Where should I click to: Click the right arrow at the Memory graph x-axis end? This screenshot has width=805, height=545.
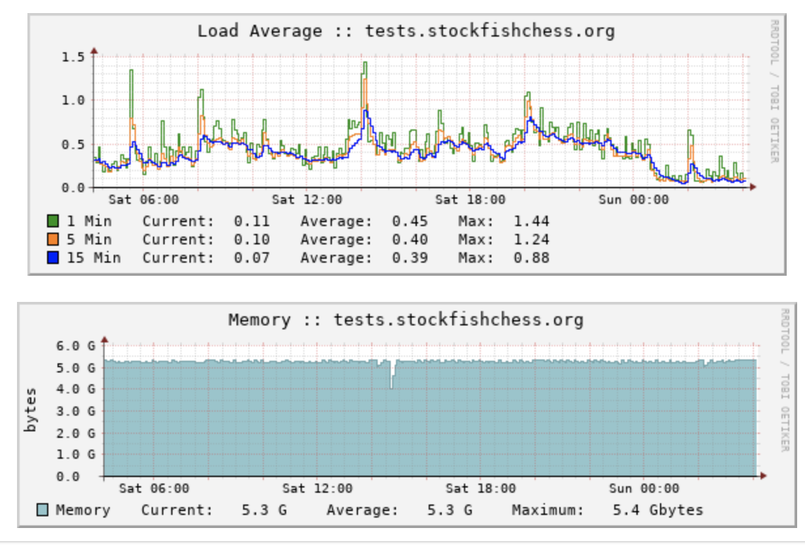click(x=763, y=476)
